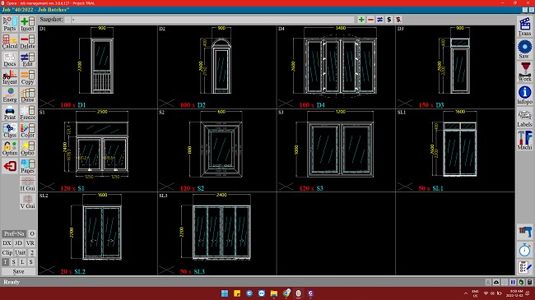Add snapshot with green plus icon
535x300 pixels.
pos(361,20)
